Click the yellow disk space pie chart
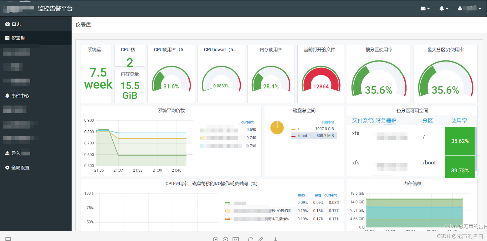This screenshot has width=487, height=241. (x=277, y=128)
